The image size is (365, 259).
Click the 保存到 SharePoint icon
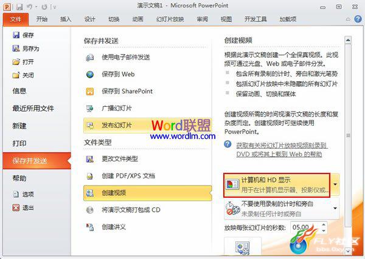coord(90,91)
